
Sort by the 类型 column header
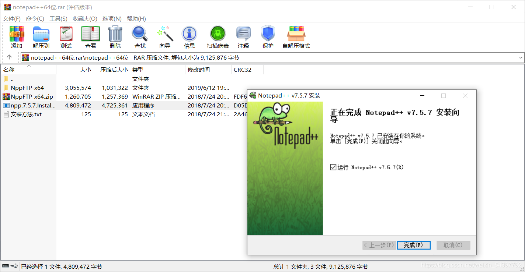[158, 70]
